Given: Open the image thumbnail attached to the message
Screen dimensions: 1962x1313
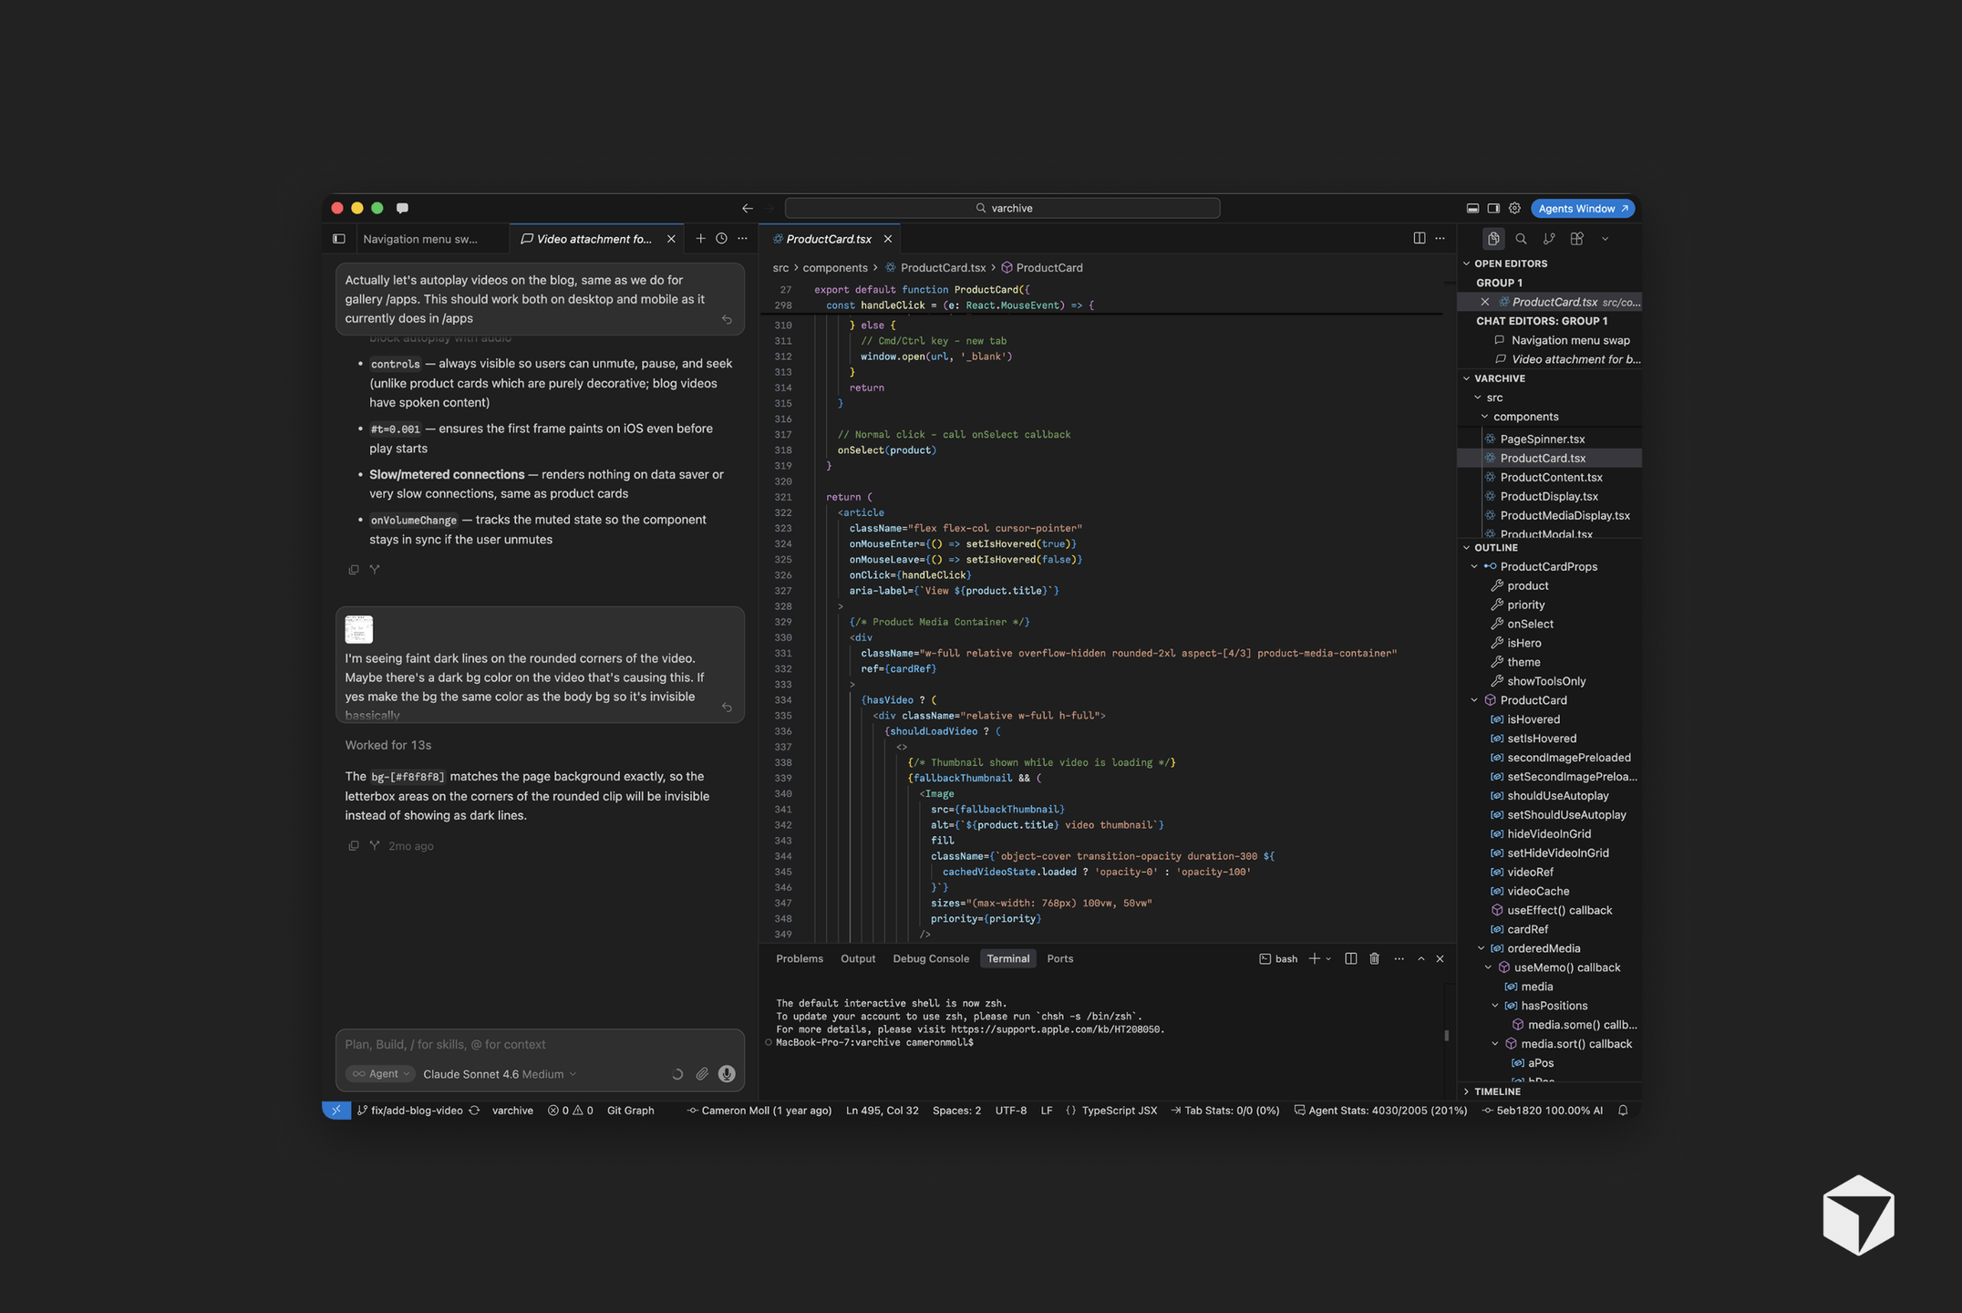Looking at the screenshot, I should click(359, 629).
